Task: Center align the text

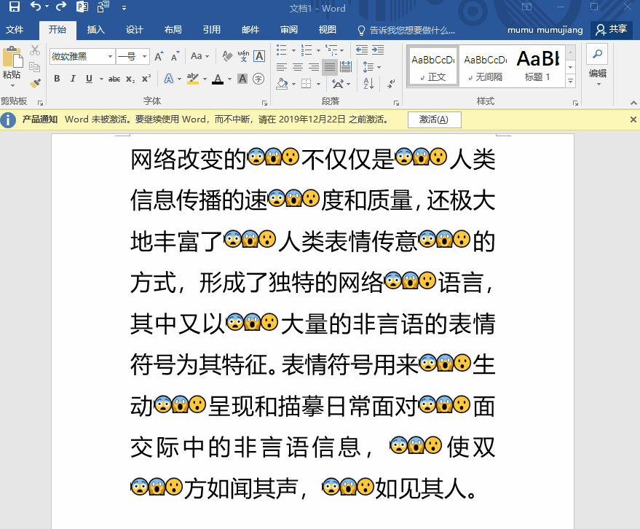Action: (298, 66)
